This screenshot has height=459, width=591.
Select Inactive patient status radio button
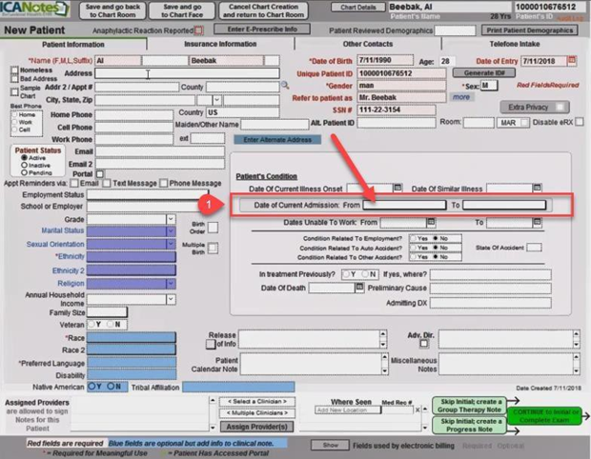19,166
